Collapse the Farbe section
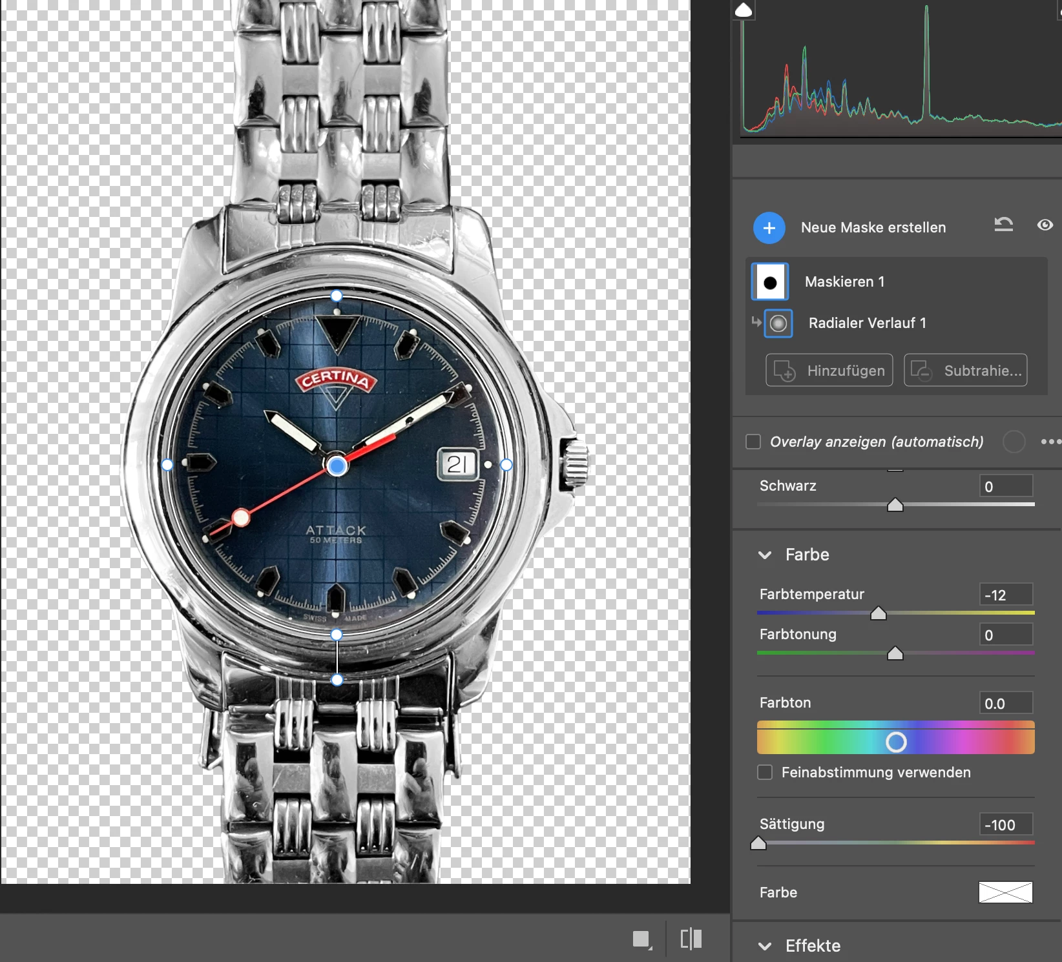This screenshot has height=962, width=1062. (765, 555)
